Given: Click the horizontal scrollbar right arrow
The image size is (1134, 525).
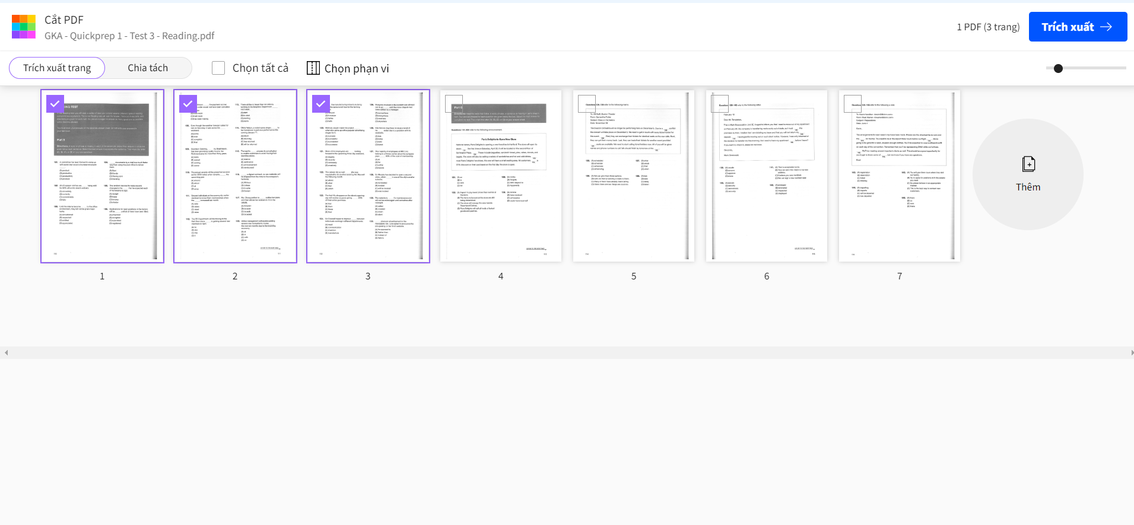Looking at the screenshot, I should pyautogui.click(x=1131, y=352).
